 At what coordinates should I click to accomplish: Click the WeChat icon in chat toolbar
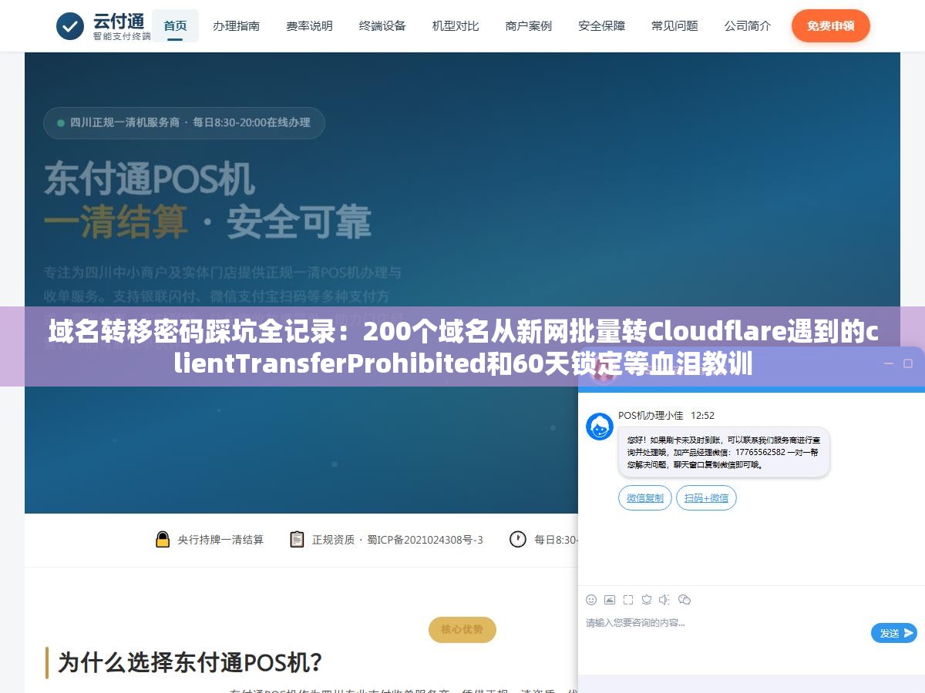[x=684, y=600]
